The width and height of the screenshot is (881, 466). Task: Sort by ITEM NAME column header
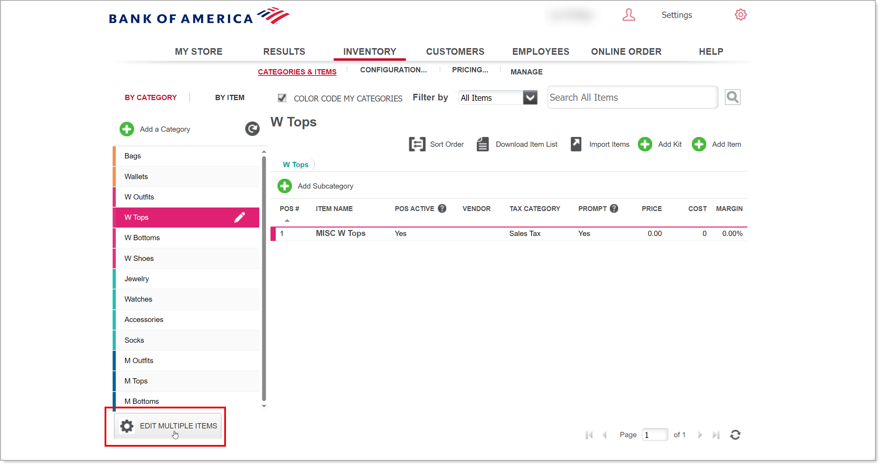point(334,209)
